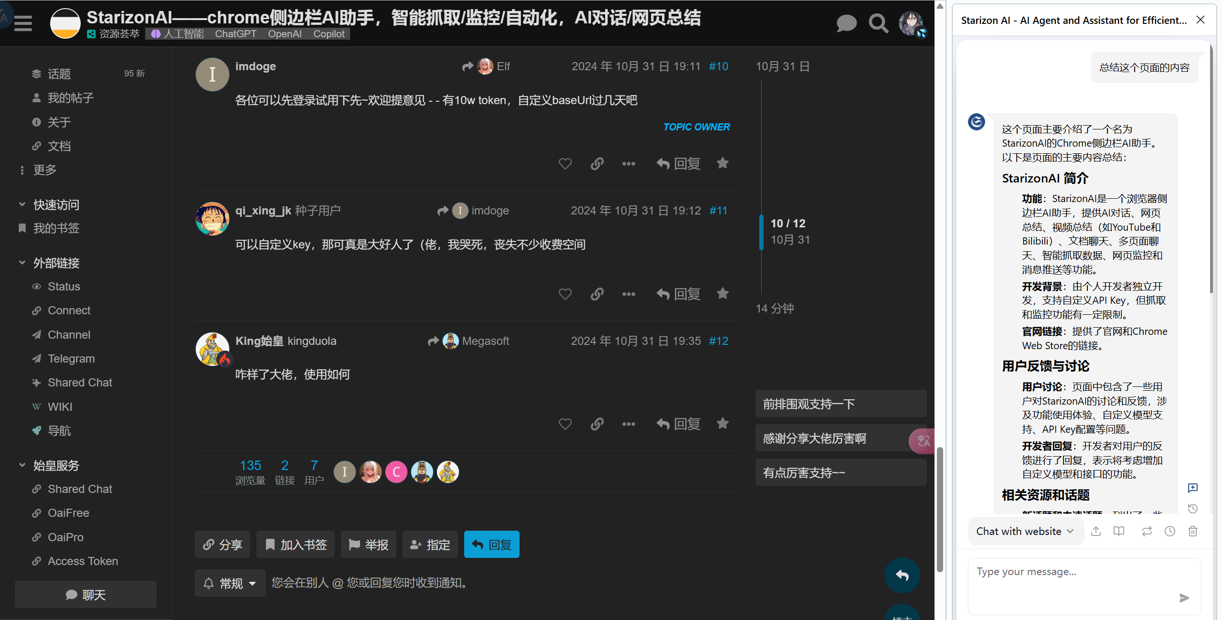
Task: Open the Chat with website mode dropdown
Action: [1025, 531]
